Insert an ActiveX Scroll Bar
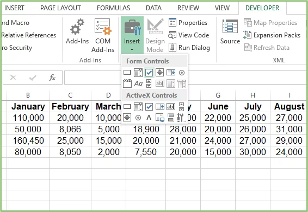The width and height of the screenshot is (308, 212). click(x=182, y=107)
